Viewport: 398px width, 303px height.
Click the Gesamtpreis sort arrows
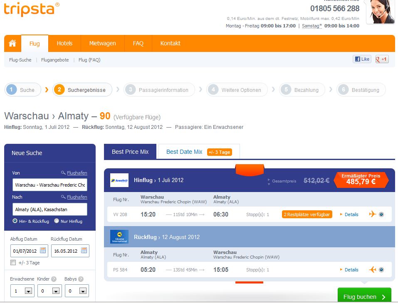pyautogui.click(x=269, y=182)
